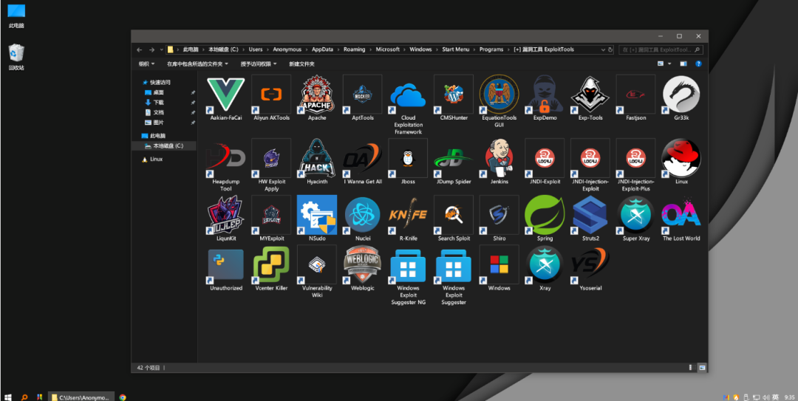
Task: Select 桌面 in quick access
Action: pos(158,92)
